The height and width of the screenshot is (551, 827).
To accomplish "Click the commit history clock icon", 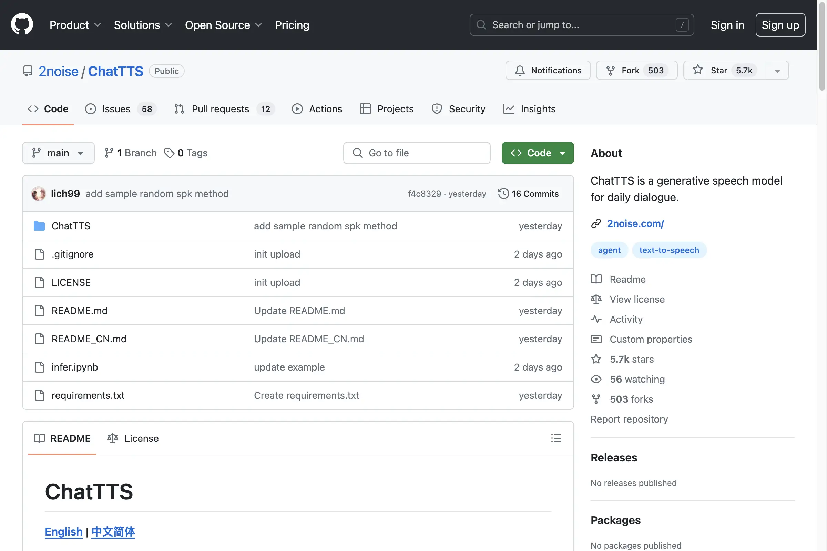I will pos(503,194).
